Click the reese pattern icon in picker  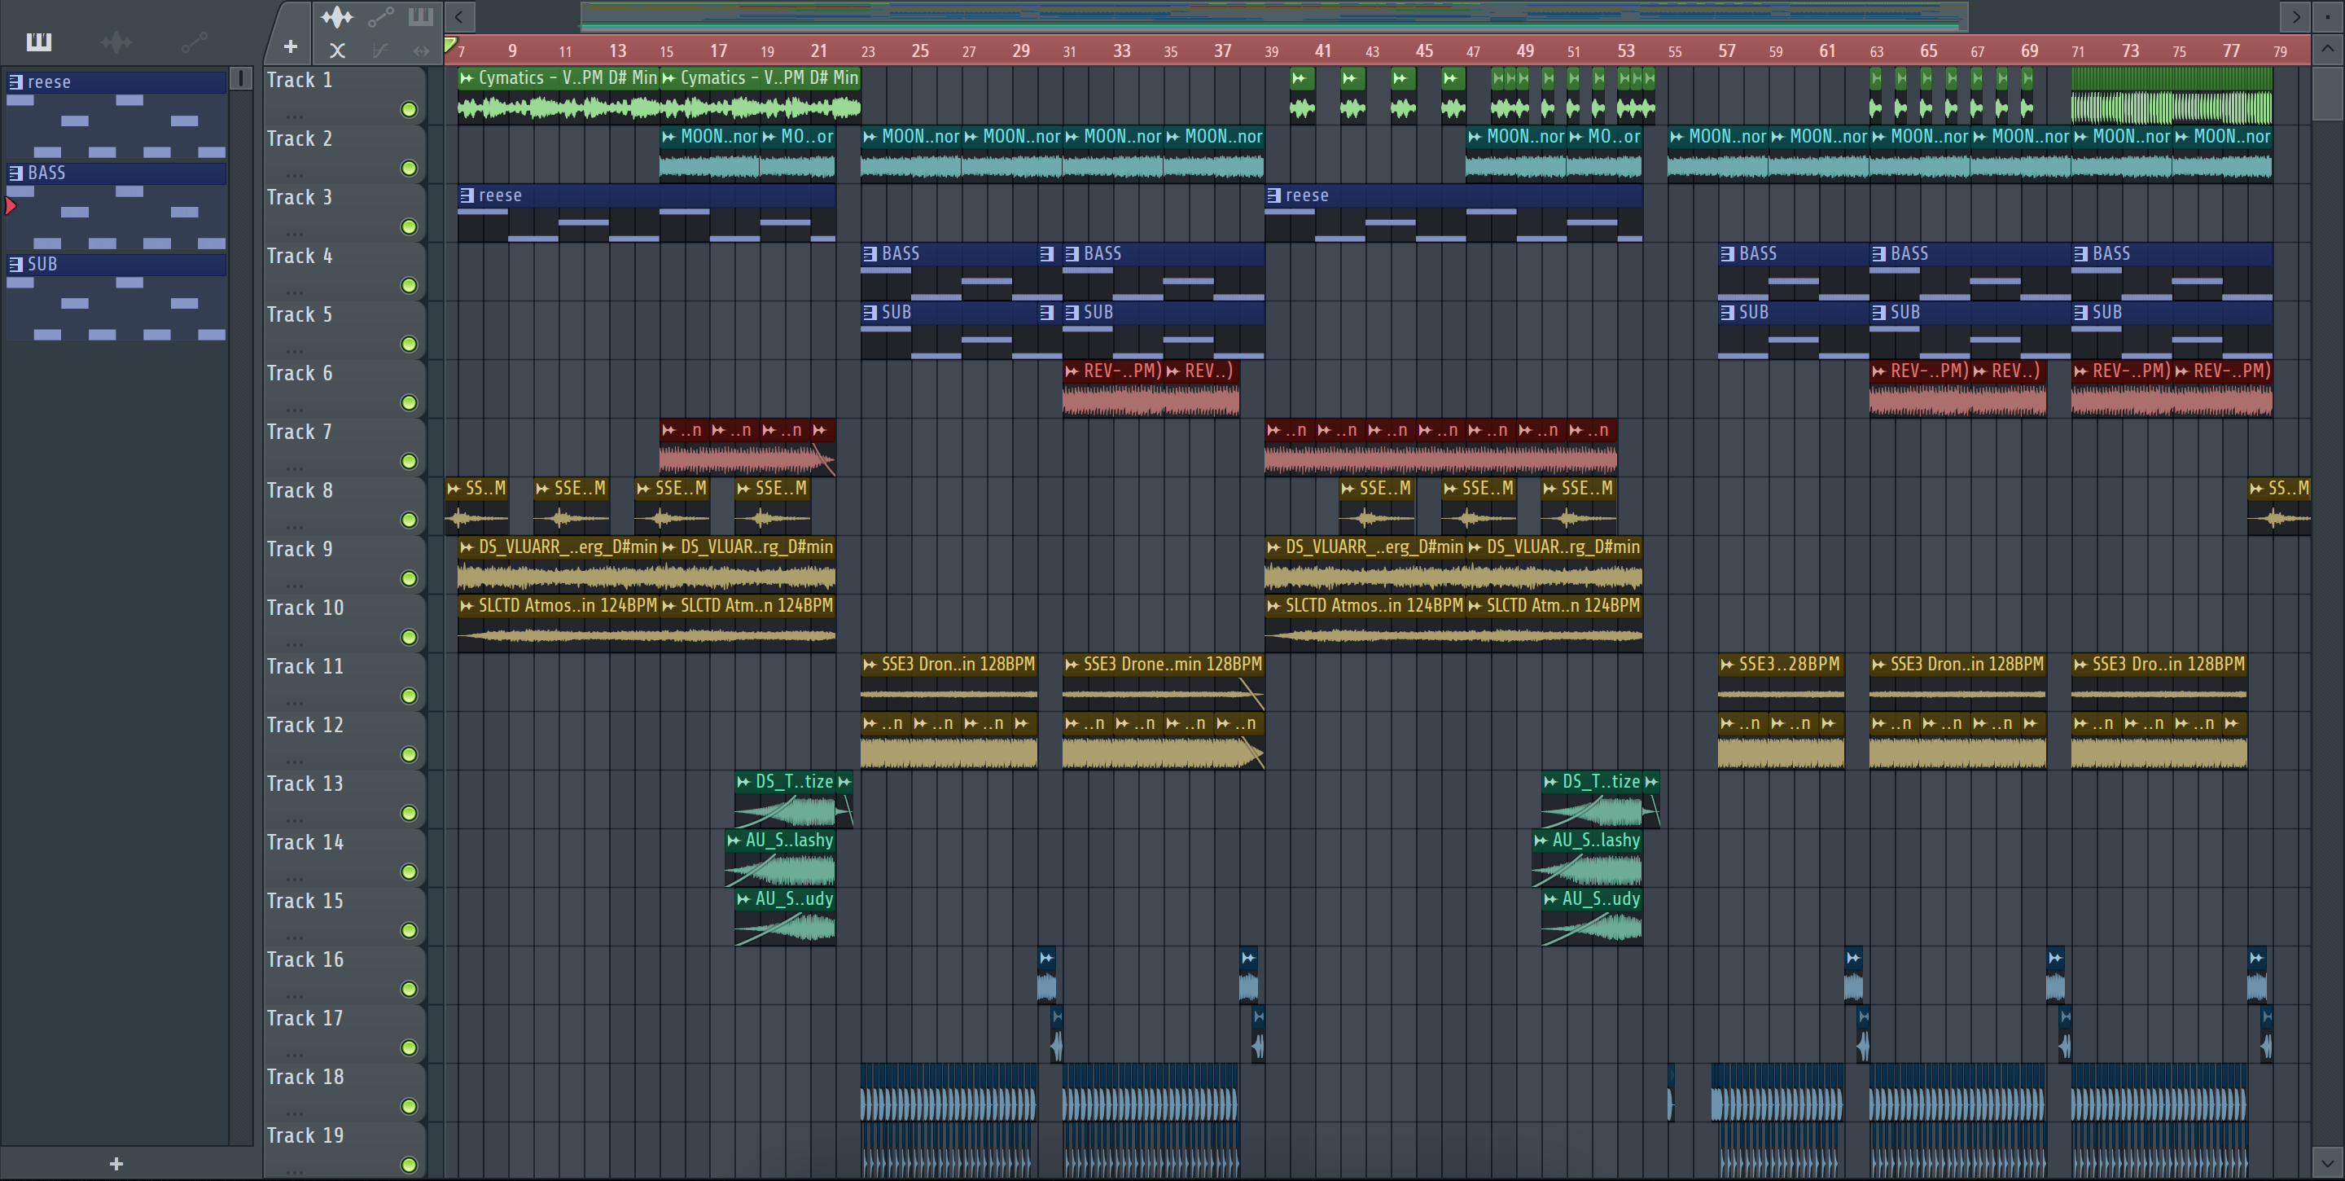[15, 82]
